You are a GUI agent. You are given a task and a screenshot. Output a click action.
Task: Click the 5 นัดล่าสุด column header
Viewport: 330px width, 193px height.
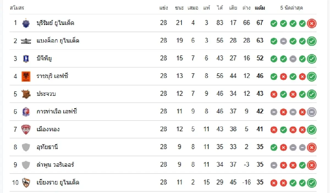(291, 8)
